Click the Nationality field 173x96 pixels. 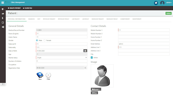tap(62, 47)
